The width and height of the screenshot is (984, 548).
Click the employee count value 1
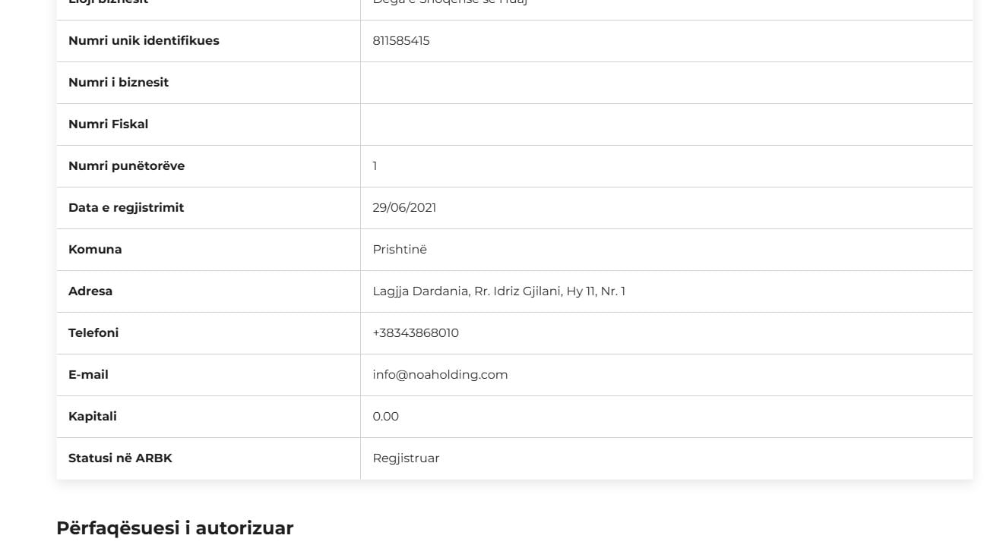(x=375, y=166)
